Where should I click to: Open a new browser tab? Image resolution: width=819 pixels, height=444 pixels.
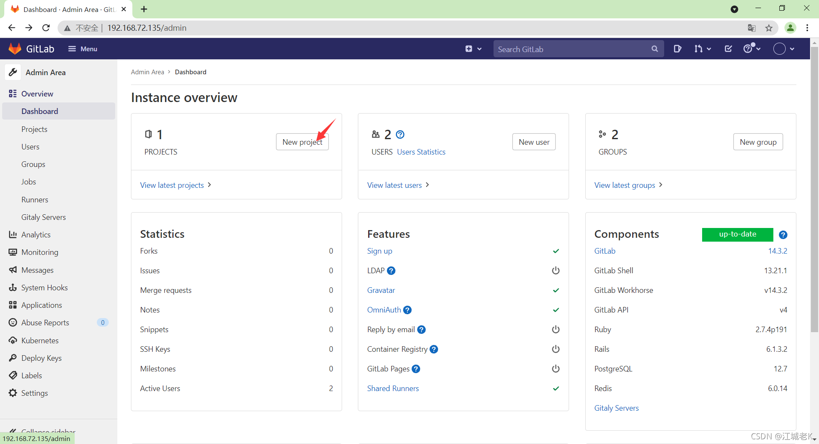[x=144, y=9]
